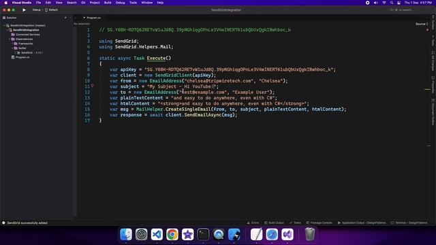The width and height of the screenshot is (436, 245).
Task: Open Visual Studio Code from the Dock
Action: coord(157,234)
